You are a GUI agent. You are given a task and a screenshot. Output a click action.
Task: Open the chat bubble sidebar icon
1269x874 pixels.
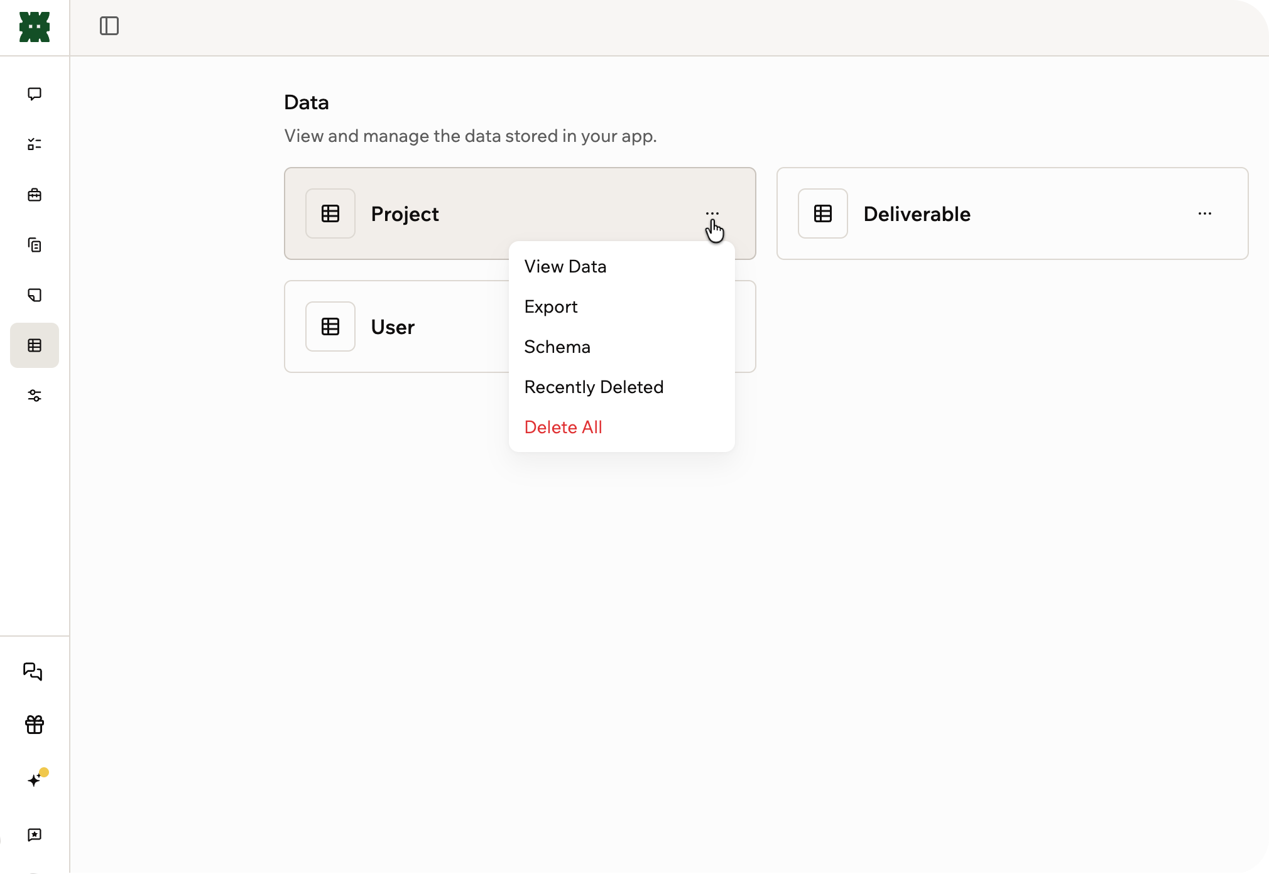pos(35,94)
